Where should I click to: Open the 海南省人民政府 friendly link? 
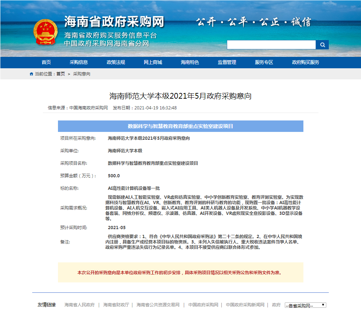79,305
